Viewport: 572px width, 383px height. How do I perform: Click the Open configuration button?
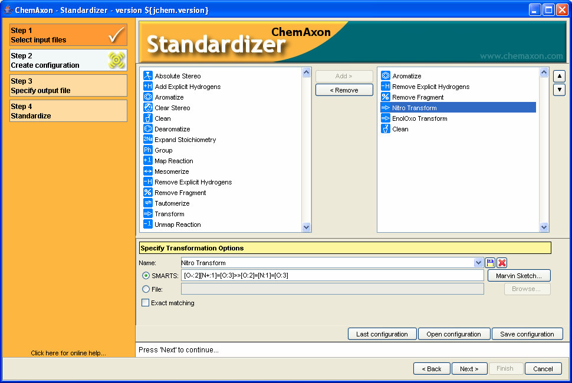pos(454,334)
